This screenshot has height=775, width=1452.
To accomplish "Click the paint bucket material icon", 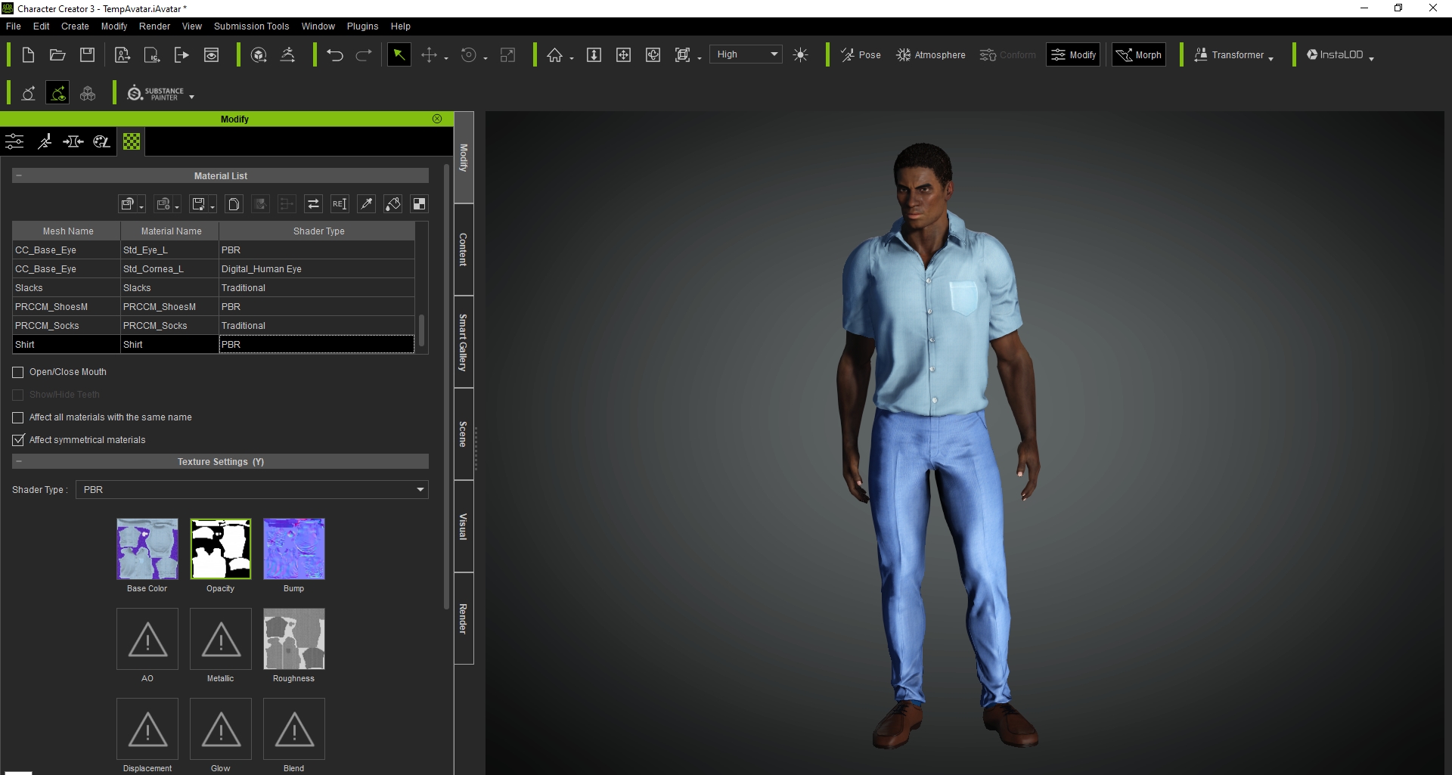I will 392,203.
